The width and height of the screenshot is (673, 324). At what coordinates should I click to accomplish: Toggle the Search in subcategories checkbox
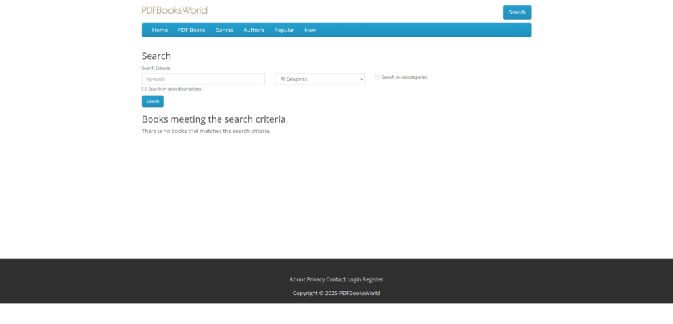click(x=377, y=77)
